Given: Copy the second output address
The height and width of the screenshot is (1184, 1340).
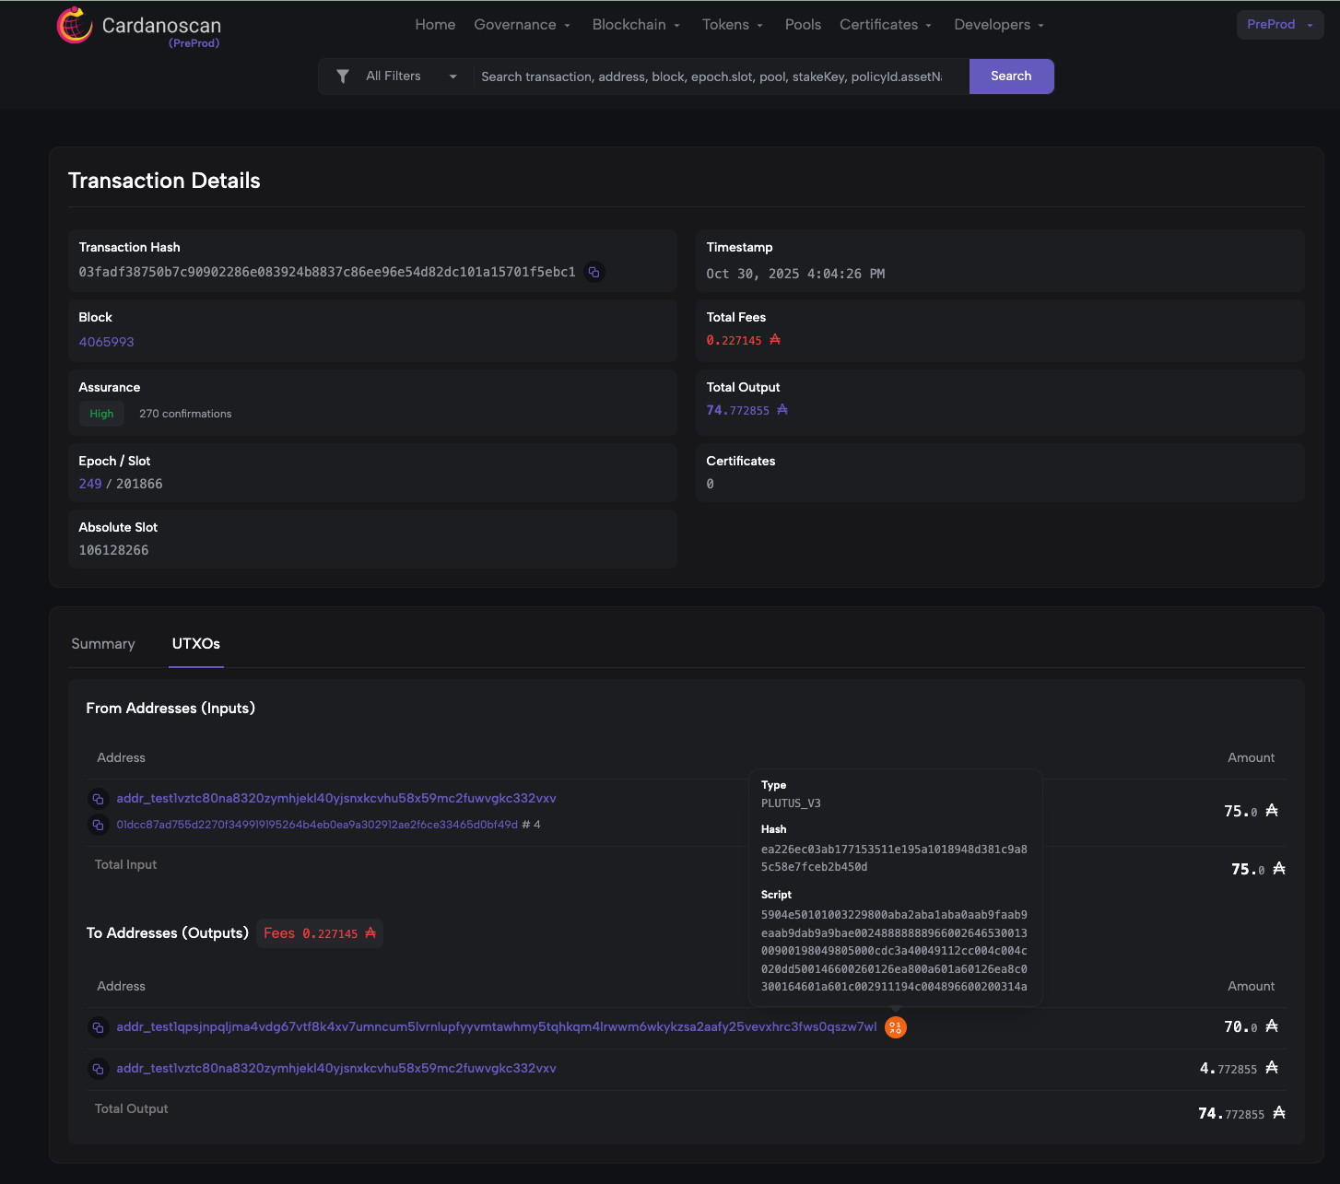Looking at the screenshot, I should 98,1069.
